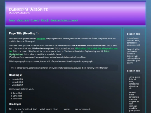Viewport: 151px width, 113px height.
Task: Click the 'Heading 3' heading
Action: click(15, 104)
